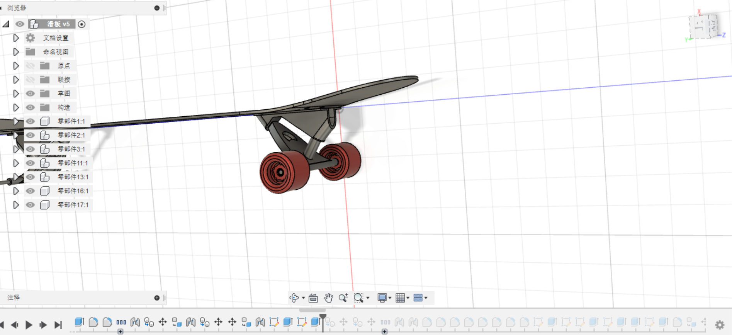732x335 pixels.
Task: Open the Zoom Window dropdown arrow
Action: click(368, 298)
